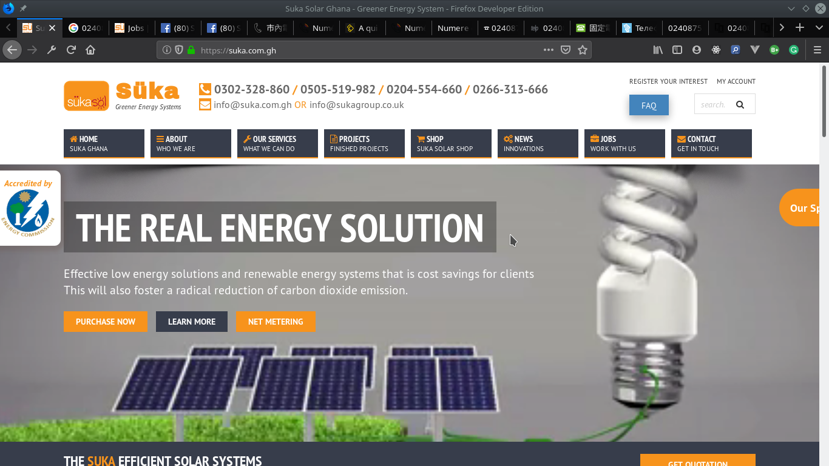This screenshot has height=466, width=829.
Task: Click the green B+ extension icon
Action: click(774, 50)
